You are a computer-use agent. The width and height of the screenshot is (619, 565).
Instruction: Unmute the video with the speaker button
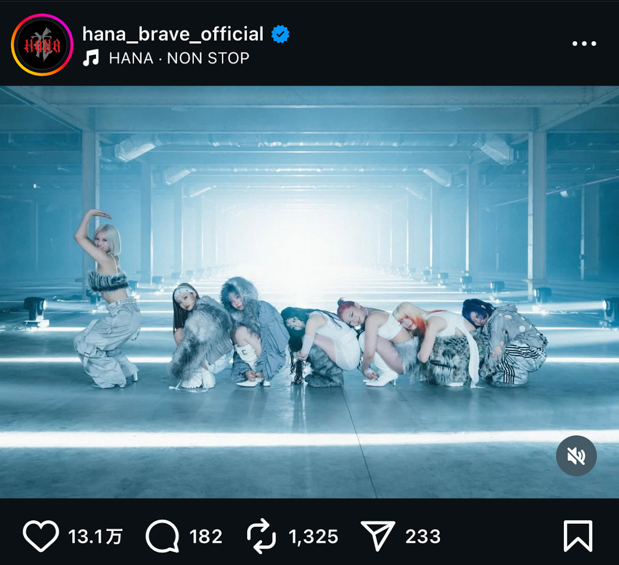(x=576, y=456)
